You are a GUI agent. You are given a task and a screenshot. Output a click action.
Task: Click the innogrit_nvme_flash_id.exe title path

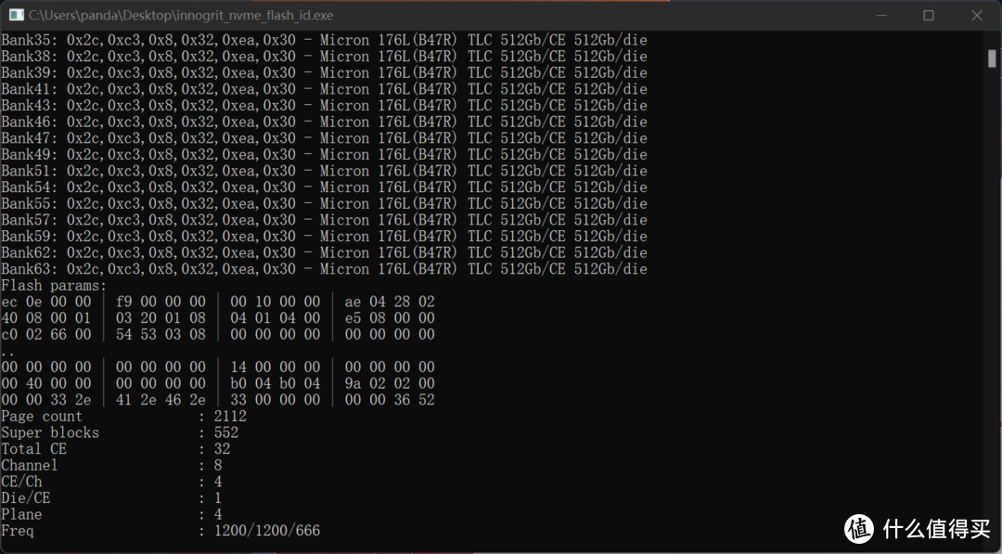coord(181,15)
